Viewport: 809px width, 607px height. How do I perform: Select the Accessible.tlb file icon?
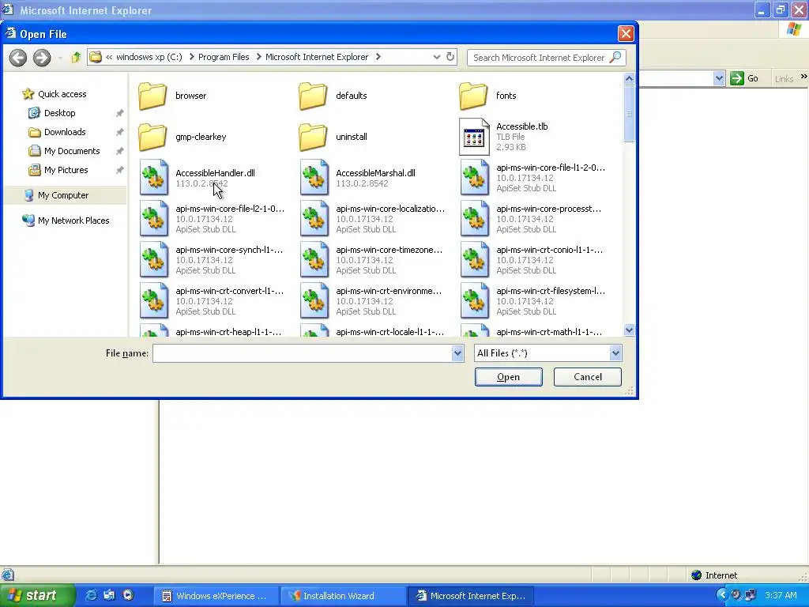tap(474, 137)
